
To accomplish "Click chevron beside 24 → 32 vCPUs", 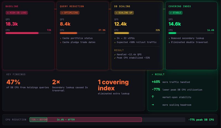I will (x=115, y=38).
